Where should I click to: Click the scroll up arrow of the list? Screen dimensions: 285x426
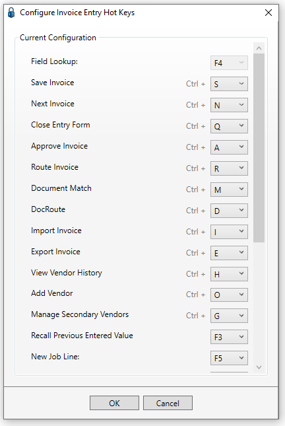(259, 48)
